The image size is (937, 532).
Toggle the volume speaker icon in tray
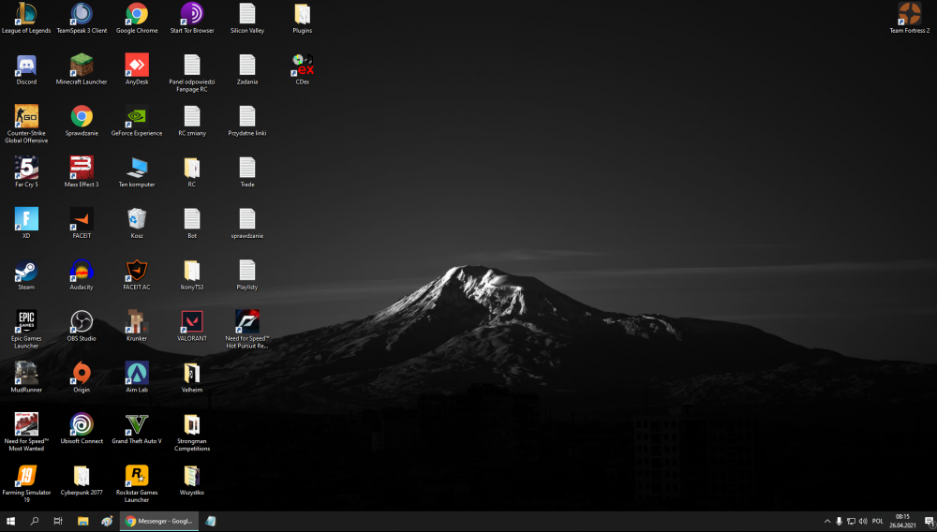pos(863,521)
